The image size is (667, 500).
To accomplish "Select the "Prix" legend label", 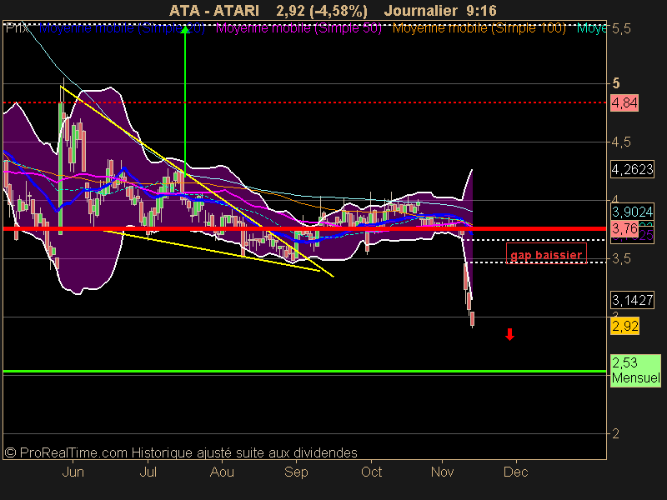I will [17, 28].
